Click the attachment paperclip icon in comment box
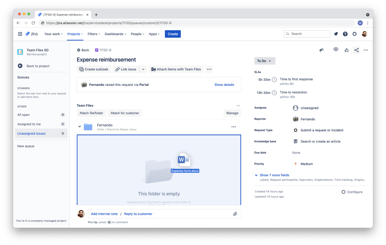The height and width of the screenshot is (245, 386). [x=235, y=214]
